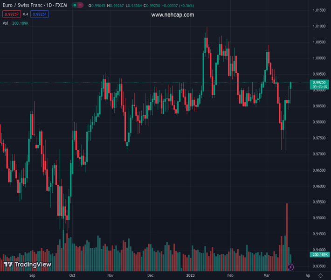Click the 0.95000 level on price scale
Image resolution: width=331 pixels, height=280 pixels.
click(x=319, y=218)
